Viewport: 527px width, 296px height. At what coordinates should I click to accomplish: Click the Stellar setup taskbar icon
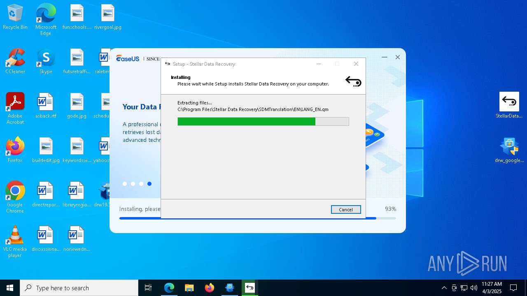250,288
